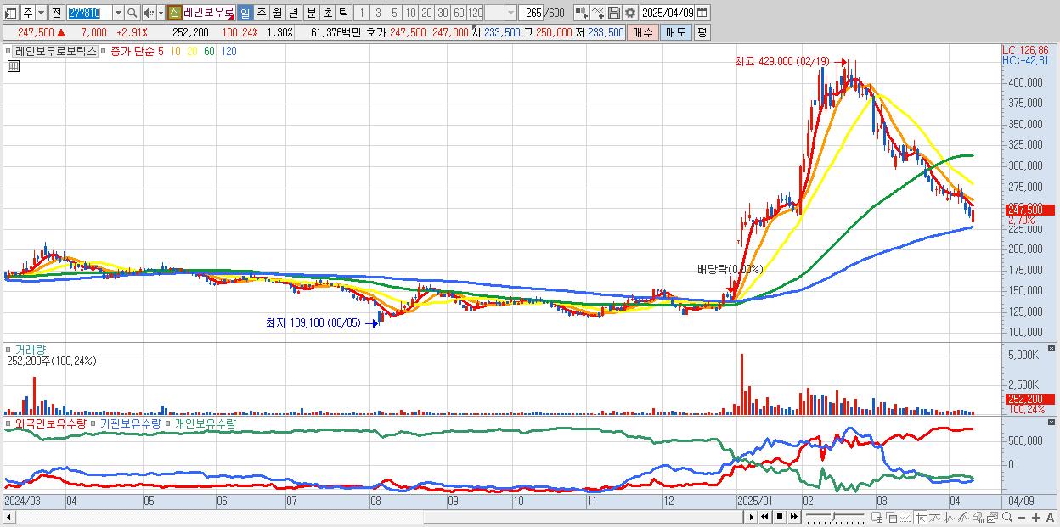This screenshot has height=527, width=1060.
Task: Close the volume panel with X
Action: tap(1052, 349)
